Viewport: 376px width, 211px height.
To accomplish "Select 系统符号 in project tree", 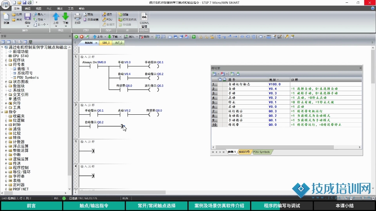I will [25, 73].
